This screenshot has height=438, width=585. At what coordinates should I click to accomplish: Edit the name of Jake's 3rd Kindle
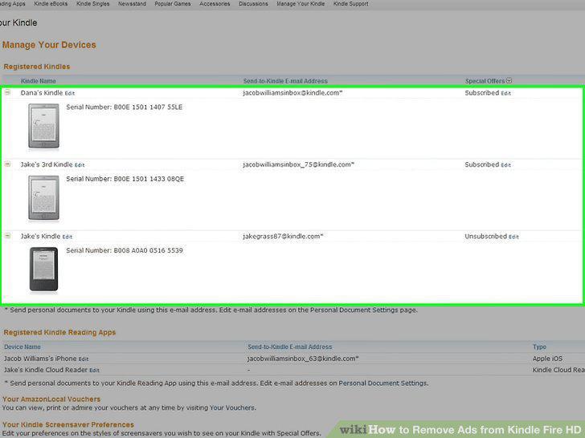[x=80, y=165]
